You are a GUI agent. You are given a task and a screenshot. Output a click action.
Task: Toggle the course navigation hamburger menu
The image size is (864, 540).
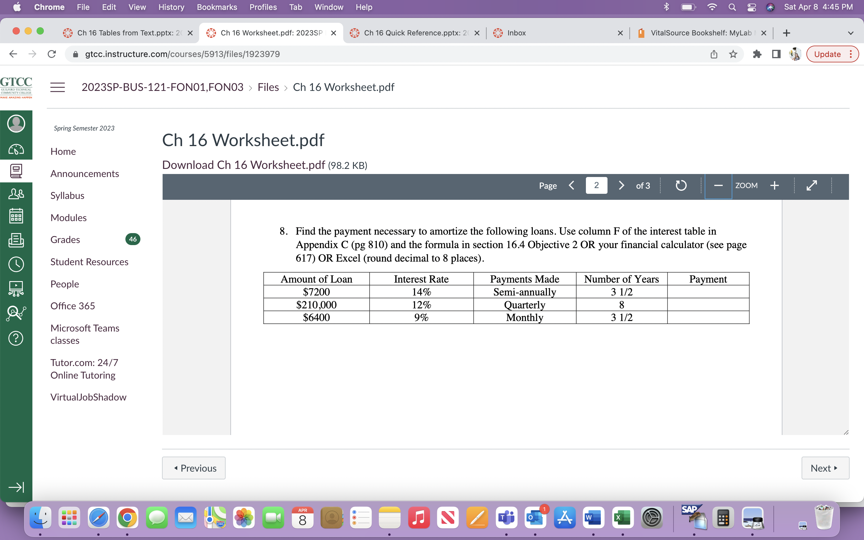(58, 87)
